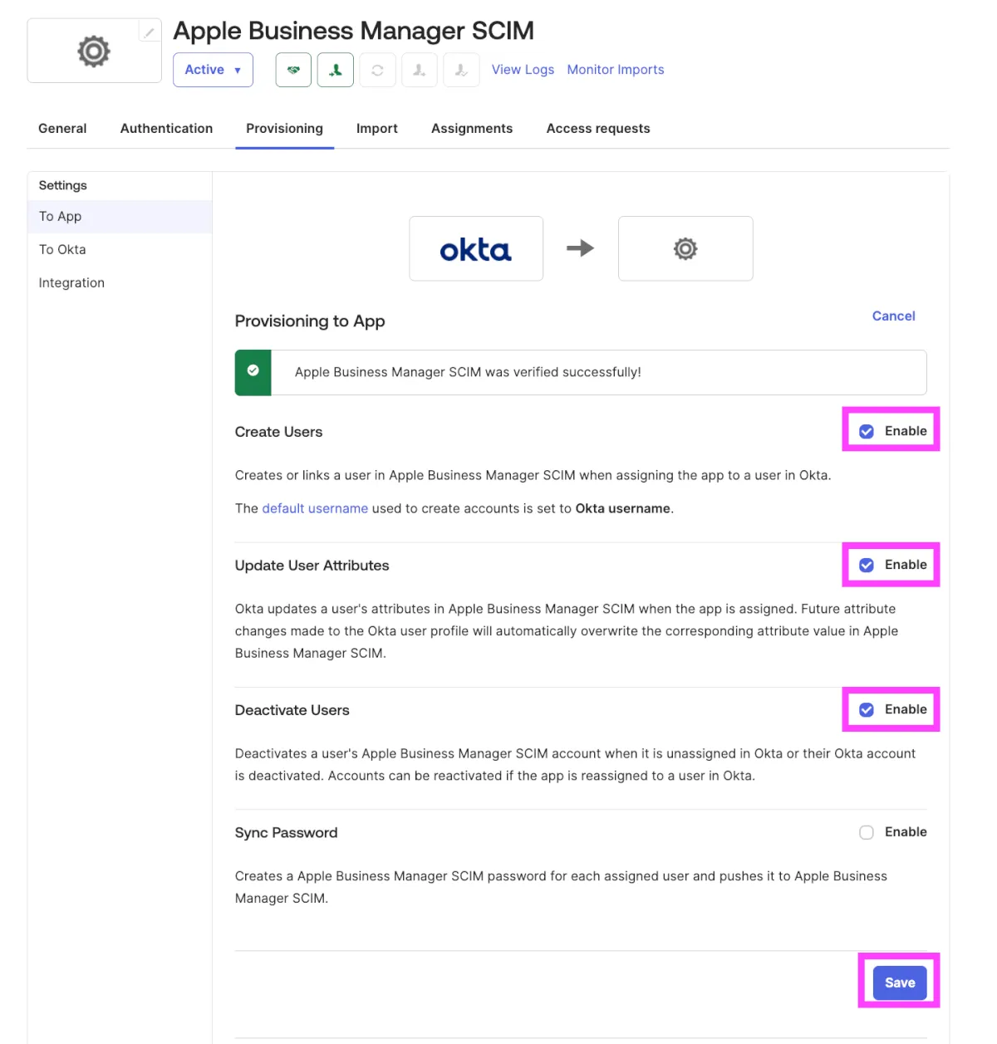The width and height of the screenshot is (997, 1044).
Task: Click the greyed-out sync arrows icon
Action: coord(377,70)
